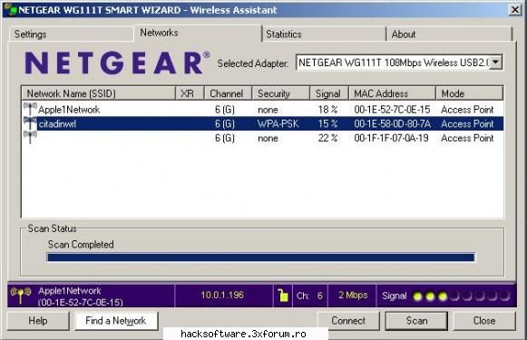The width and height of the screenshot is (527, 340).
Task: Open the About tab
Action: [x=449, y=34]
